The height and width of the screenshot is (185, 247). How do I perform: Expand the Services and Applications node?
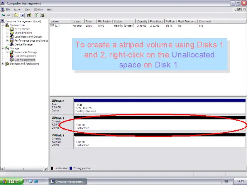point(3,64)
